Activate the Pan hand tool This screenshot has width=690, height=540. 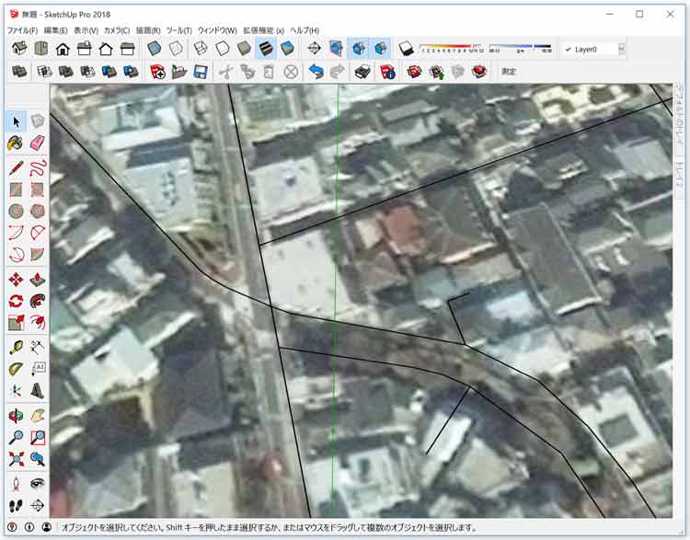[x=38, y=416]
